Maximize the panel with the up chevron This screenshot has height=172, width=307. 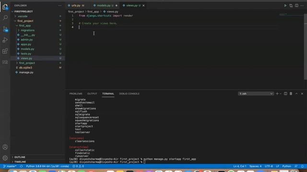296,94
